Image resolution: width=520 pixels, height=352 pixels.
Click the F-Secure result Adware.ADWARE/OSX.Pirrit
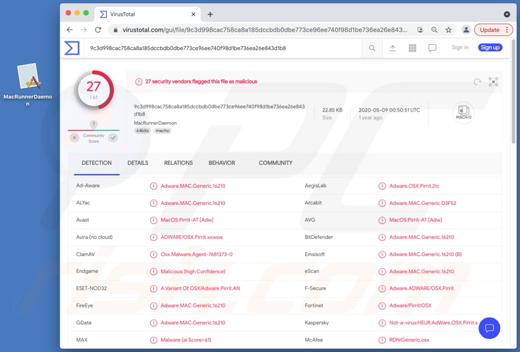point(421,288)
